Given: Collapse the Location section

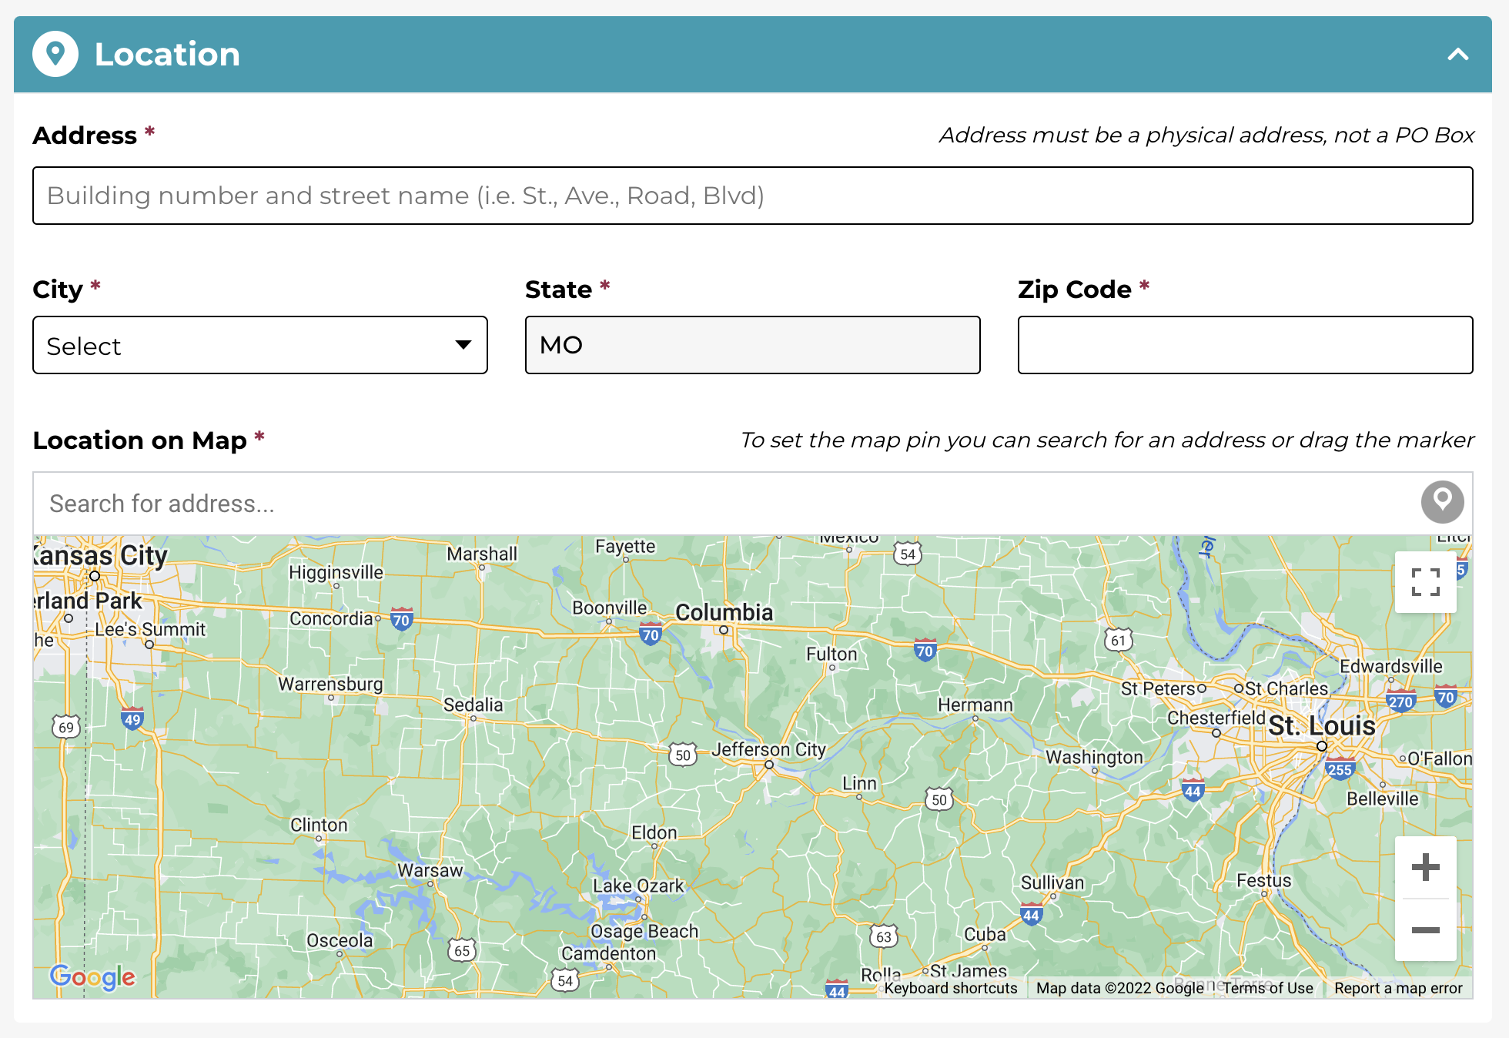Looking at the screenshot, I should tap(1459, 55).
